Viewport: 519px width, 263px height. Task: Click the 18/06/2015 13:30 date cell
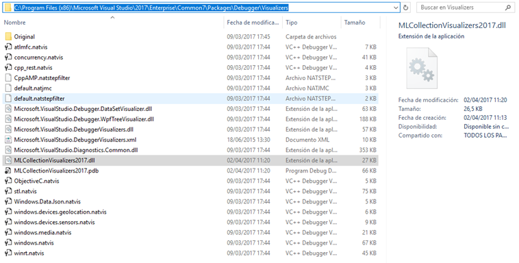(x=249, y=140)
